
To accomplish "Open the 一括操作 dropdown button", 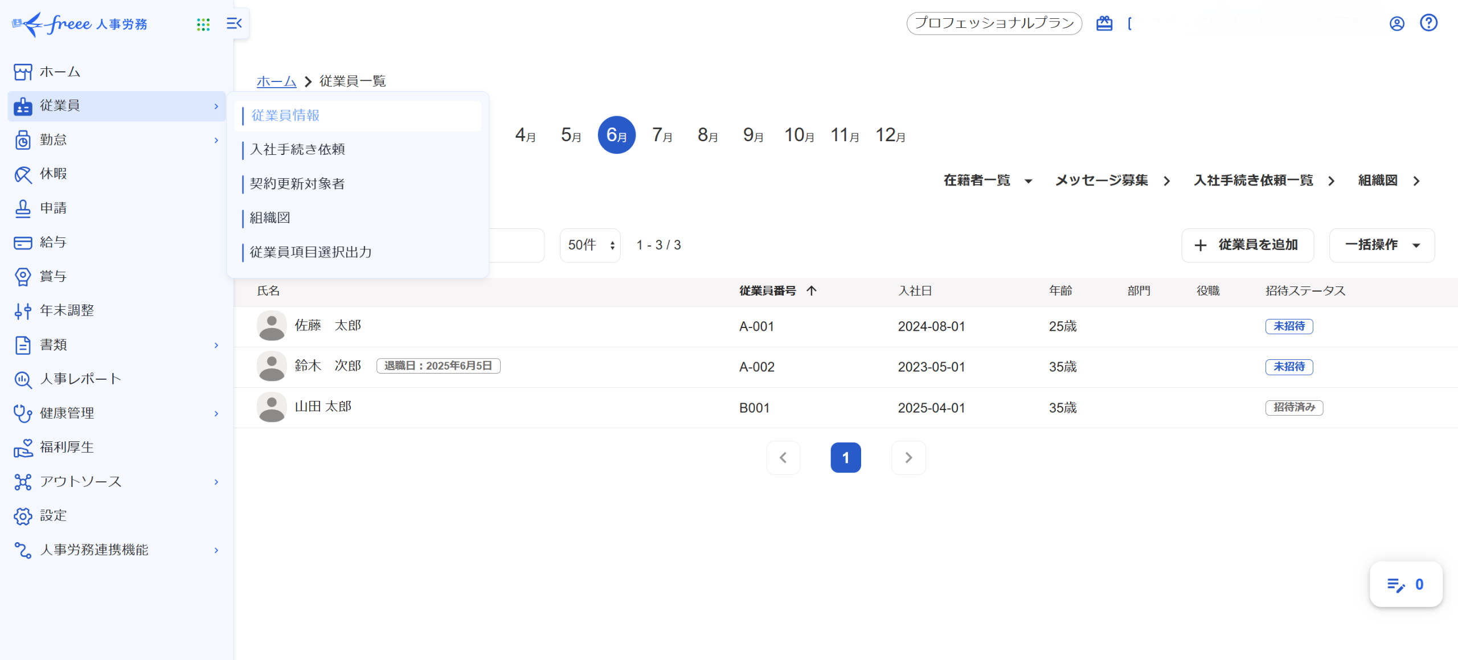I will click(x=1382, y=245).
